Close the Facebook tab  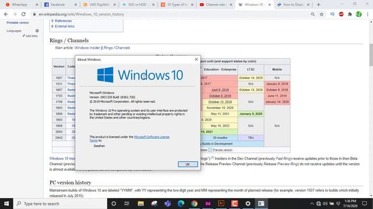pos(76,5)
